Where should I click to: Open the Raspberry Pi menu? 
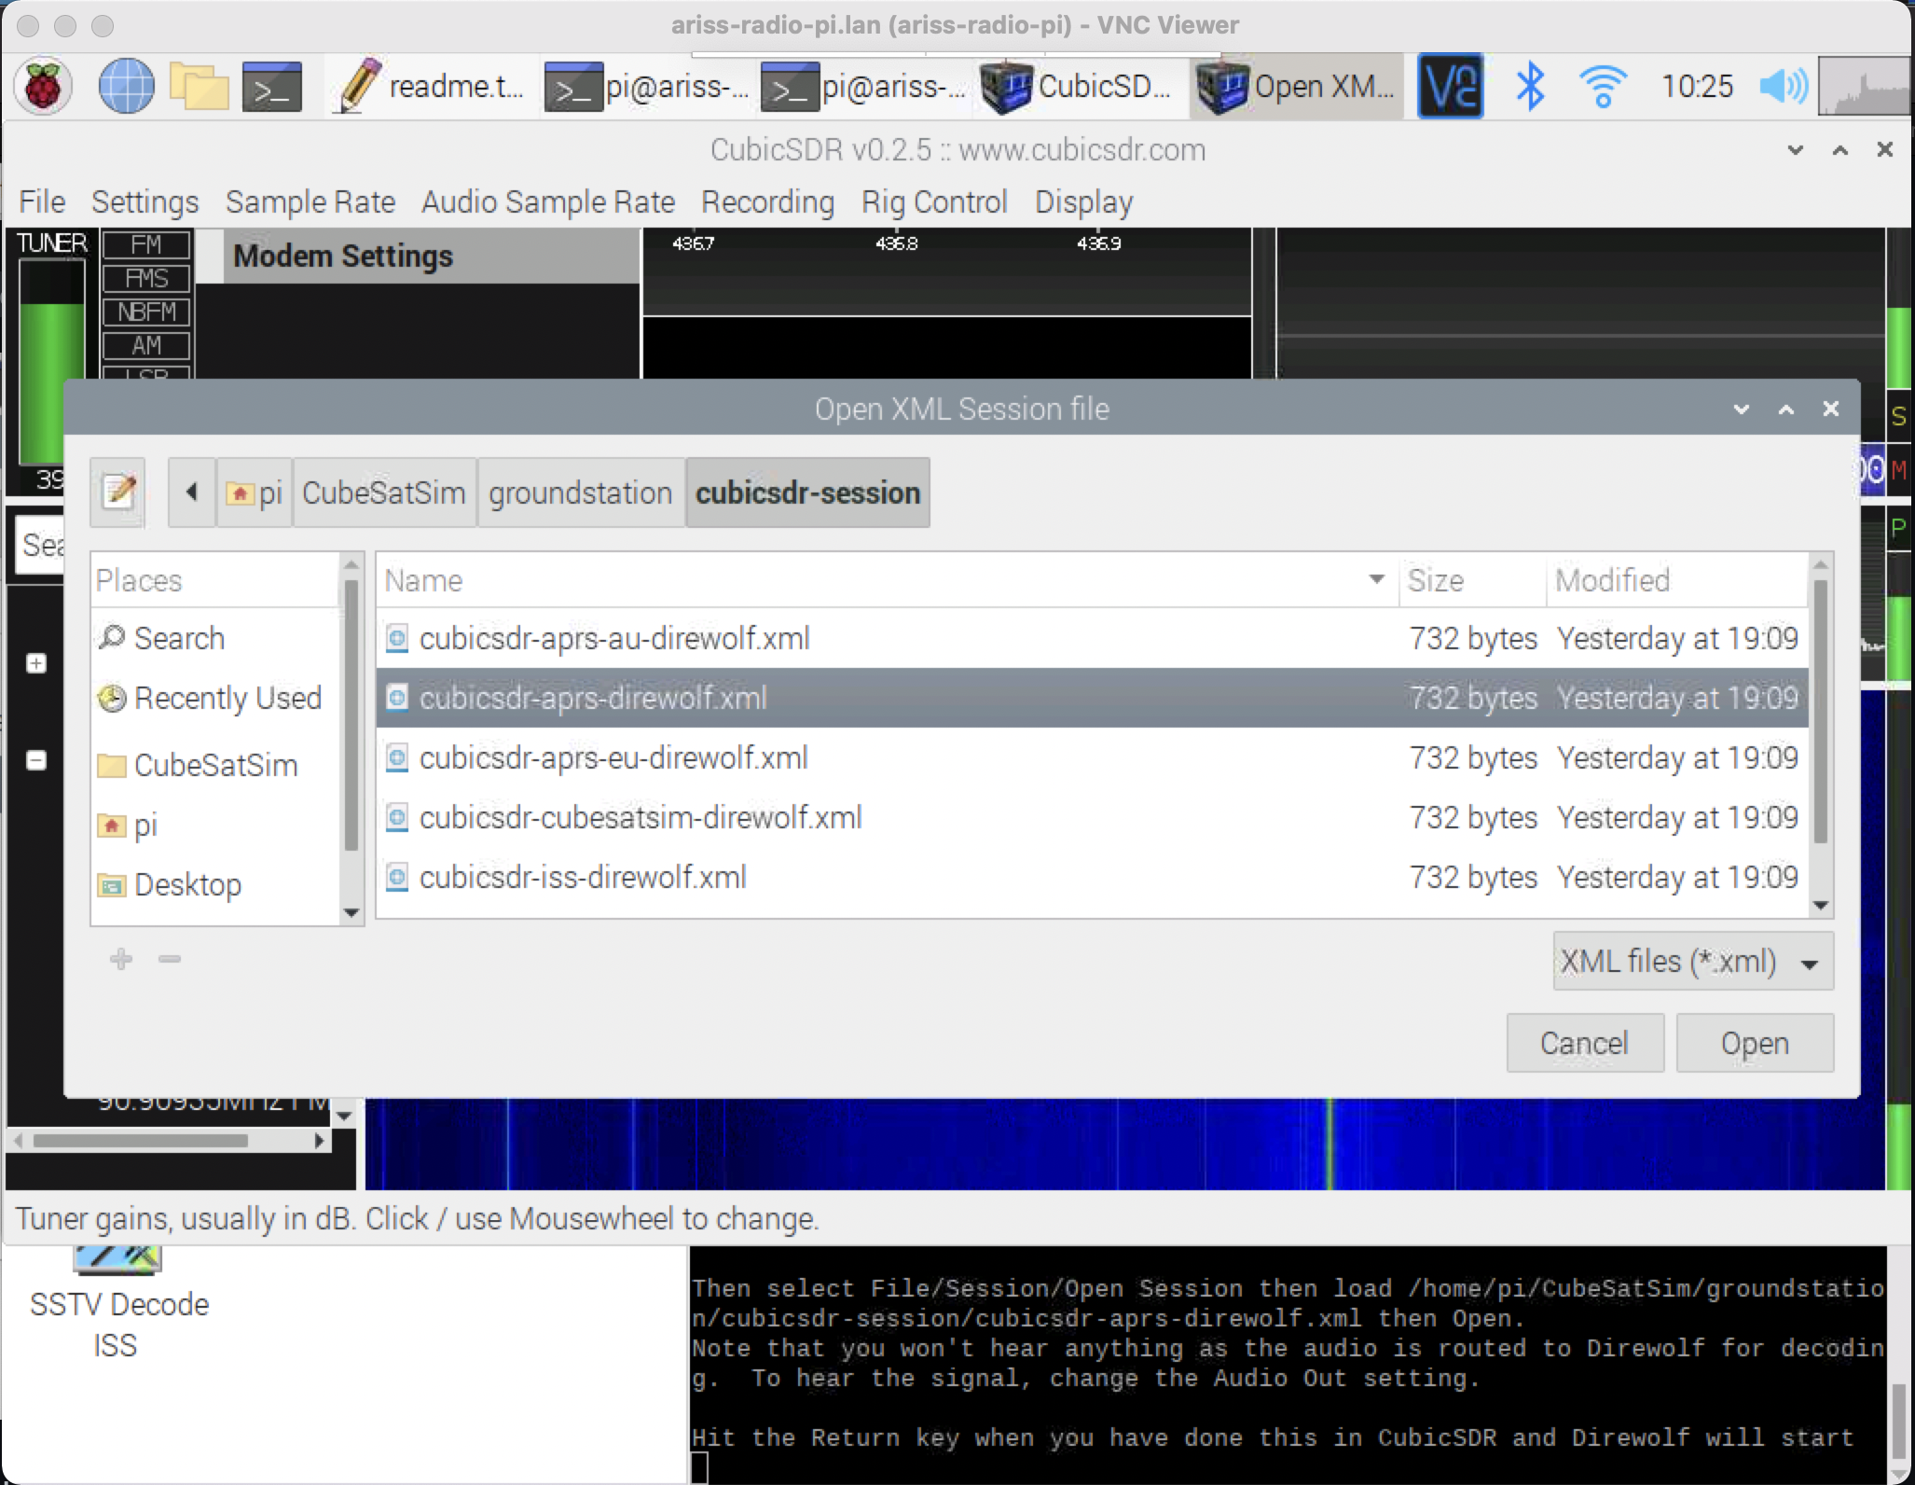(44, 86)
